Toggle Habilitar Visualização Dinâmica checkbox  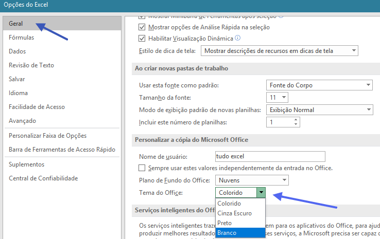pyautogui.click(x=142, y=39)
